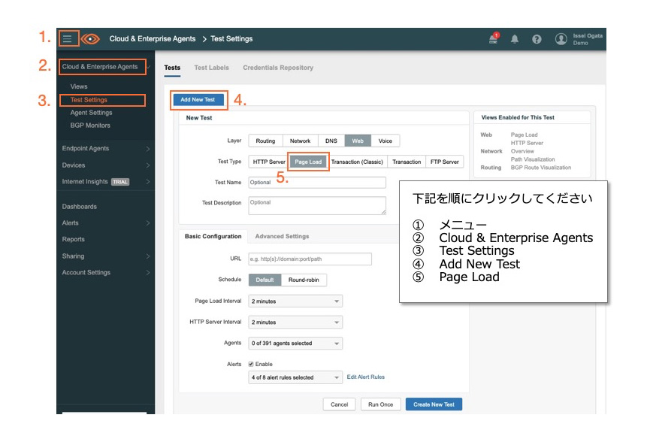
Task: Click the help question mark icon
Action: (537, 39)
